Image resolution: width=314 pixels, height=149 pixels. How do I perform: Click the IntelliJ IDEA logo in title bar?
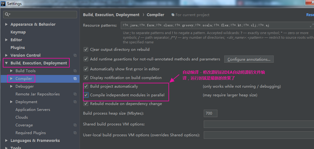pos(3,3)
